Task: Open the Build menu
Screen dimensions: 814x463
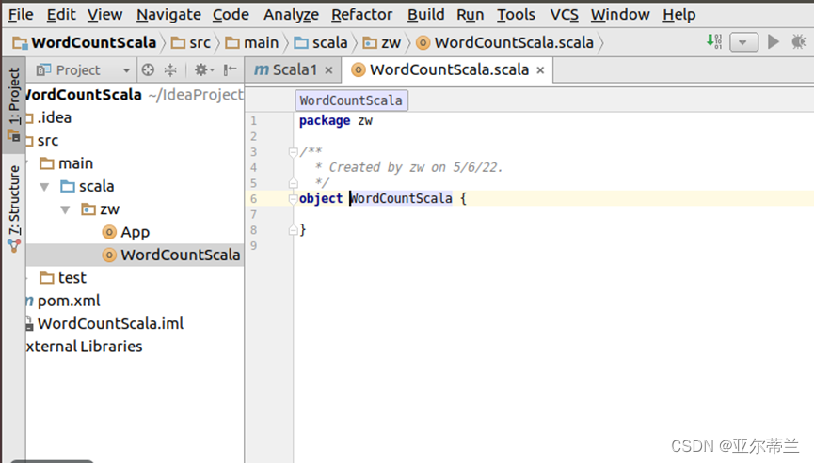Action: (x=425, y=14)
